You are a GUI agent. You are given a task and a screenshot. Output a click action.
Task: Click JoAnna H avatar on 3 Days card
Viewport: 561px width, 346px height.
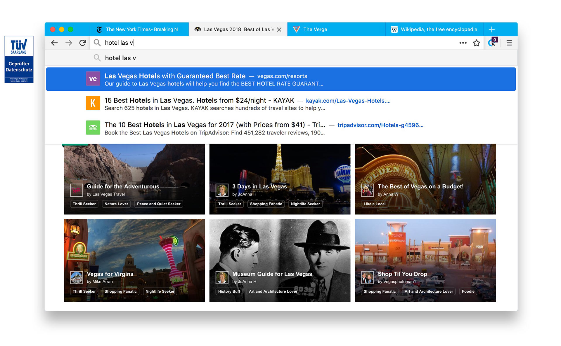(x=222, y=190)
